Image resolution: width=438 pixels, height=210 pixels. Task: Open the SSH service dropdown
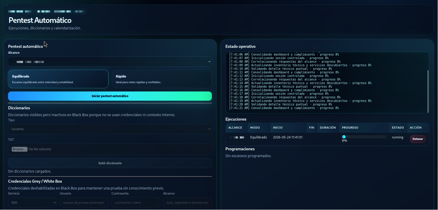point(32,203)
